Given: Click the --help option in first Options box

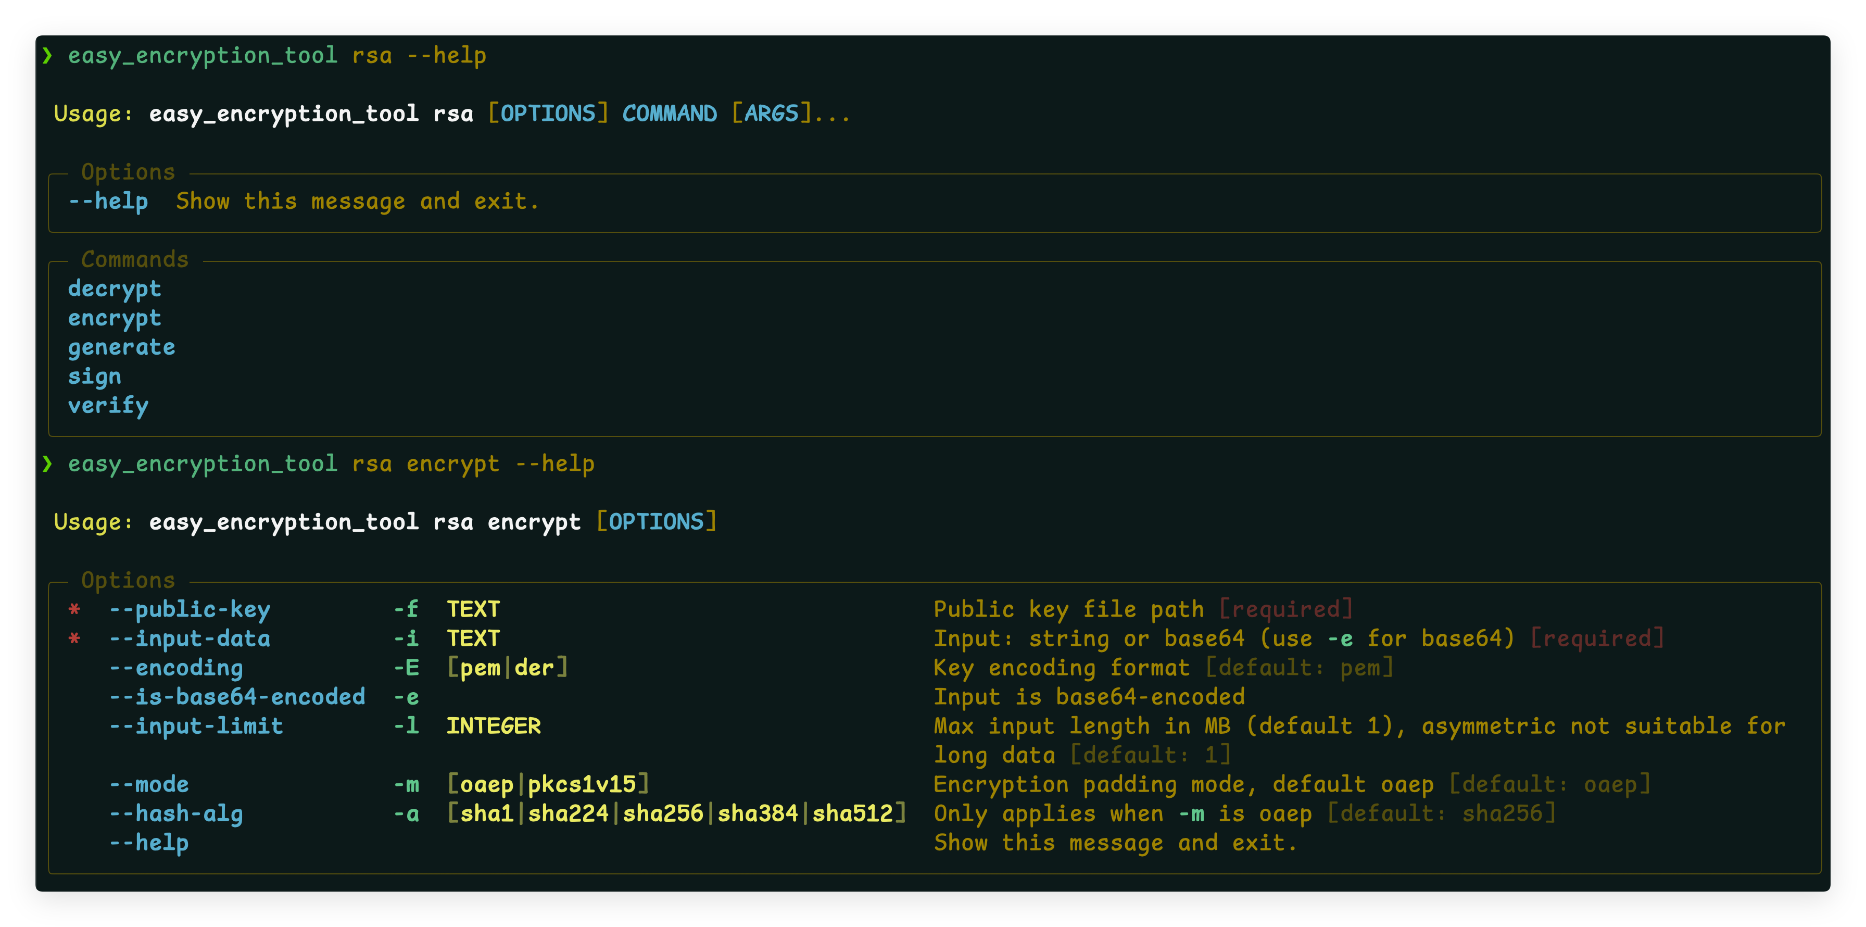Looking at the screenshot, I should point(108,201).
